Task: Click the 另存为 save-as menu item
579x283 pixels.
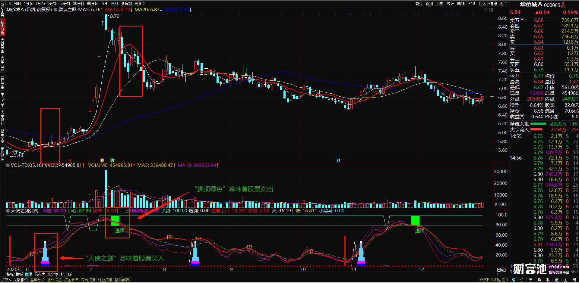Action: point(40,274)
